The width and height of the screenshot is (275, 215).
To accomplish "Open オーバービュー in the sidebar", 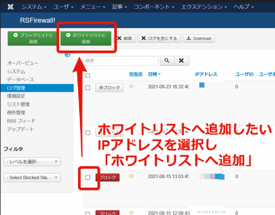I will (22, 63).
